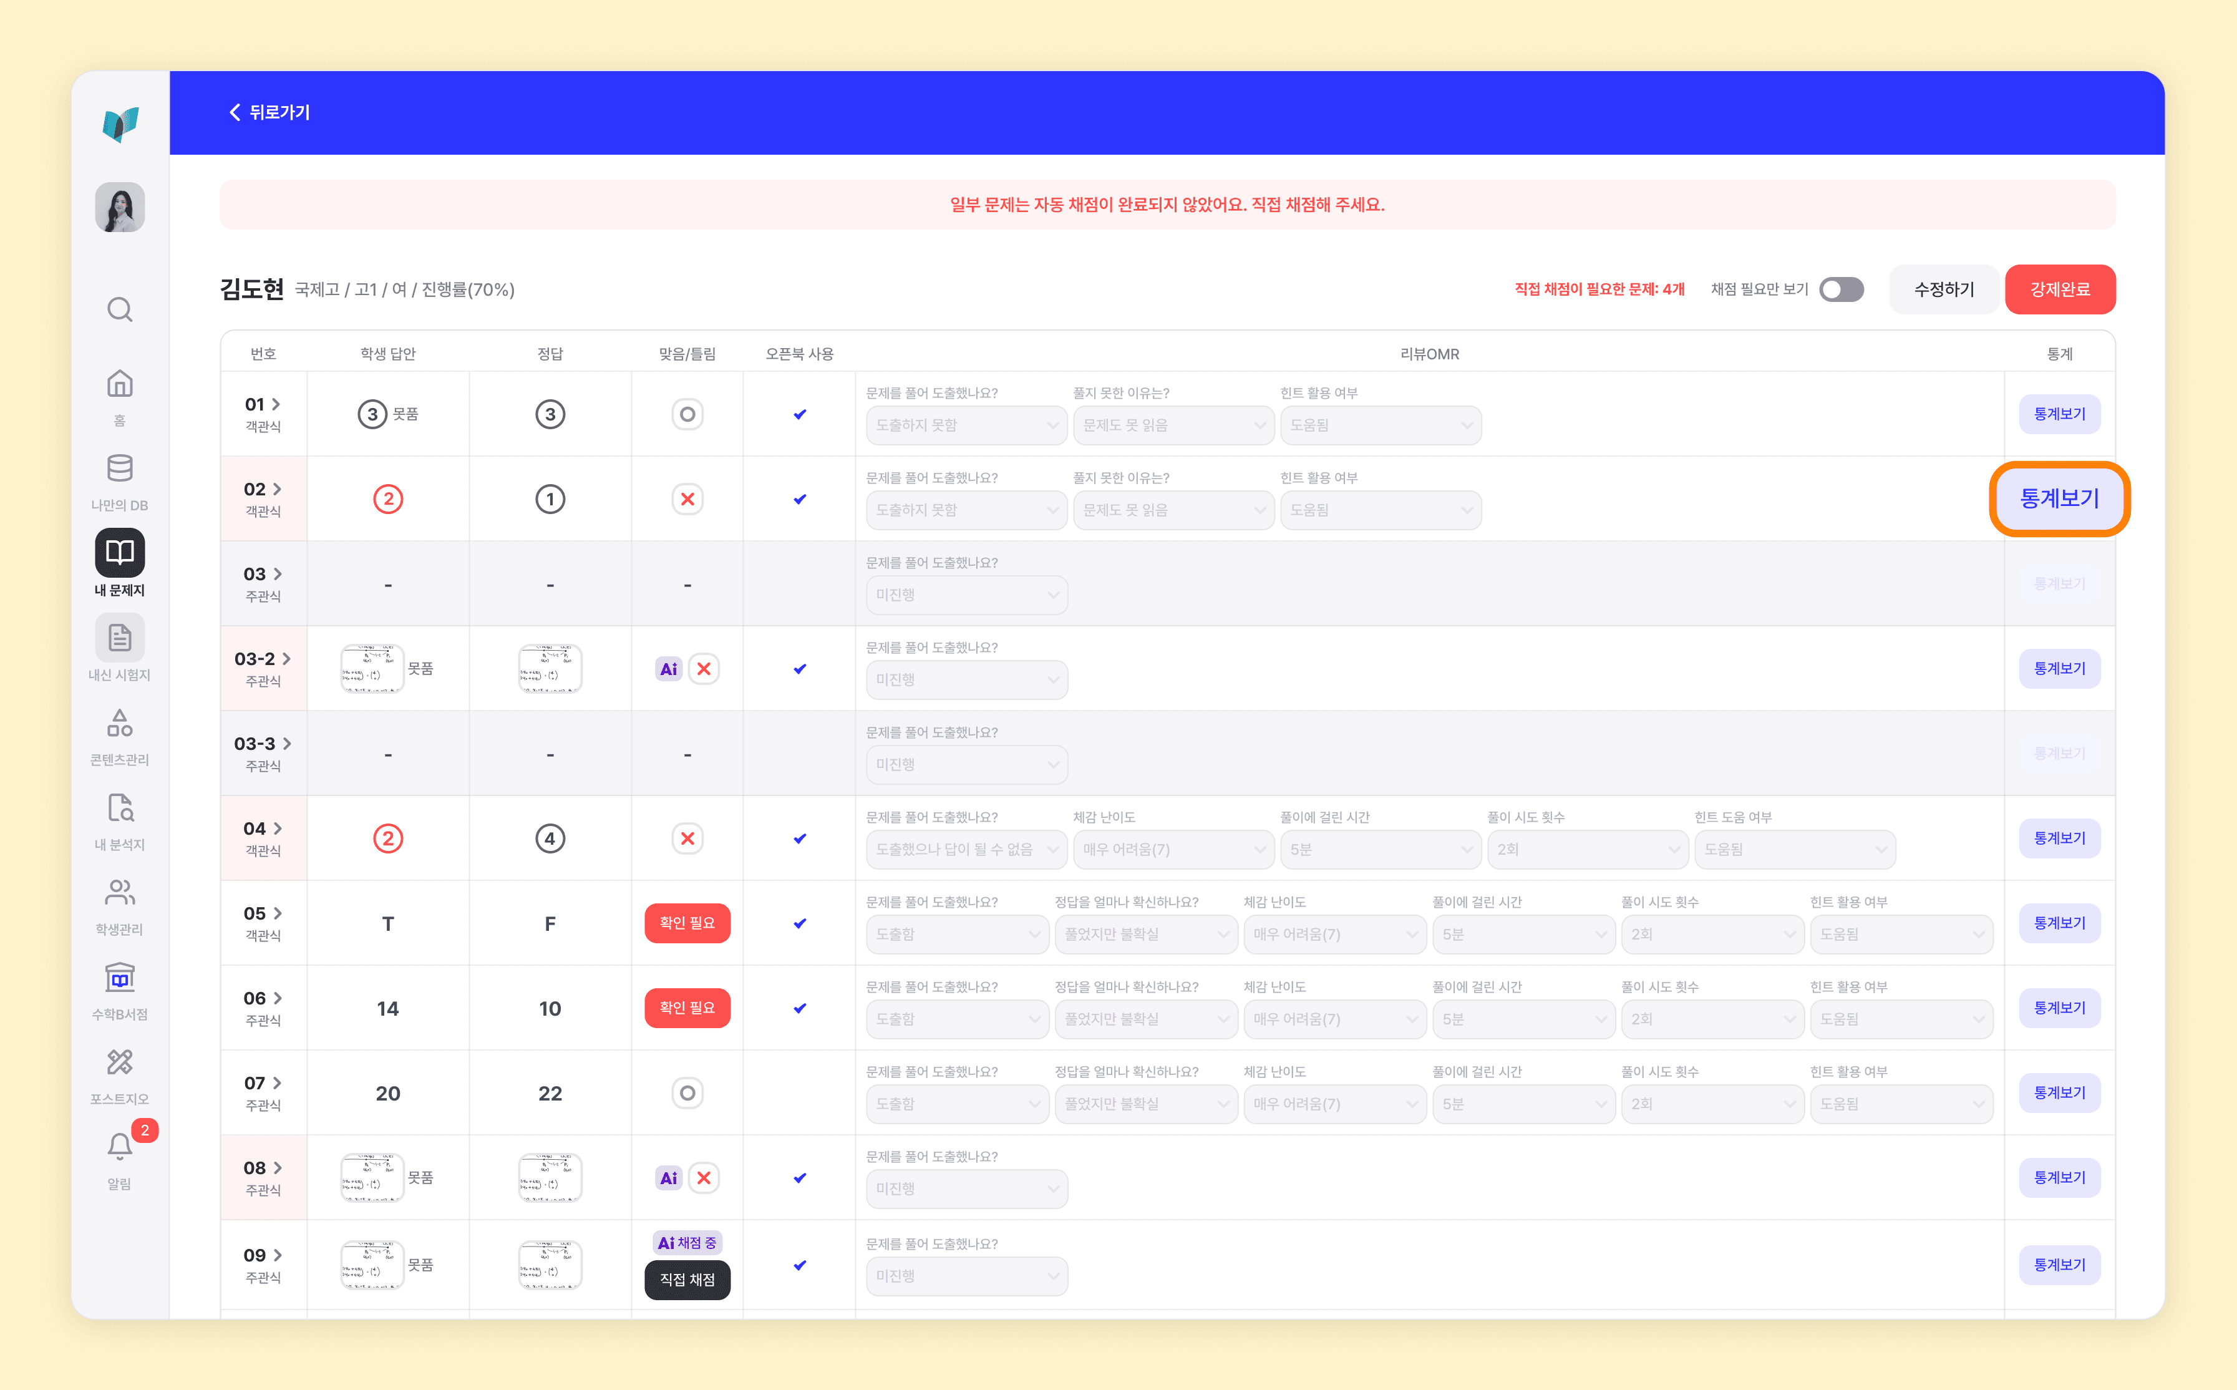Open the 콘텐츠관리 shapes icon
Image resolution: width=2237 pixels, height=1390 pixels.
[x=120, y=722]
